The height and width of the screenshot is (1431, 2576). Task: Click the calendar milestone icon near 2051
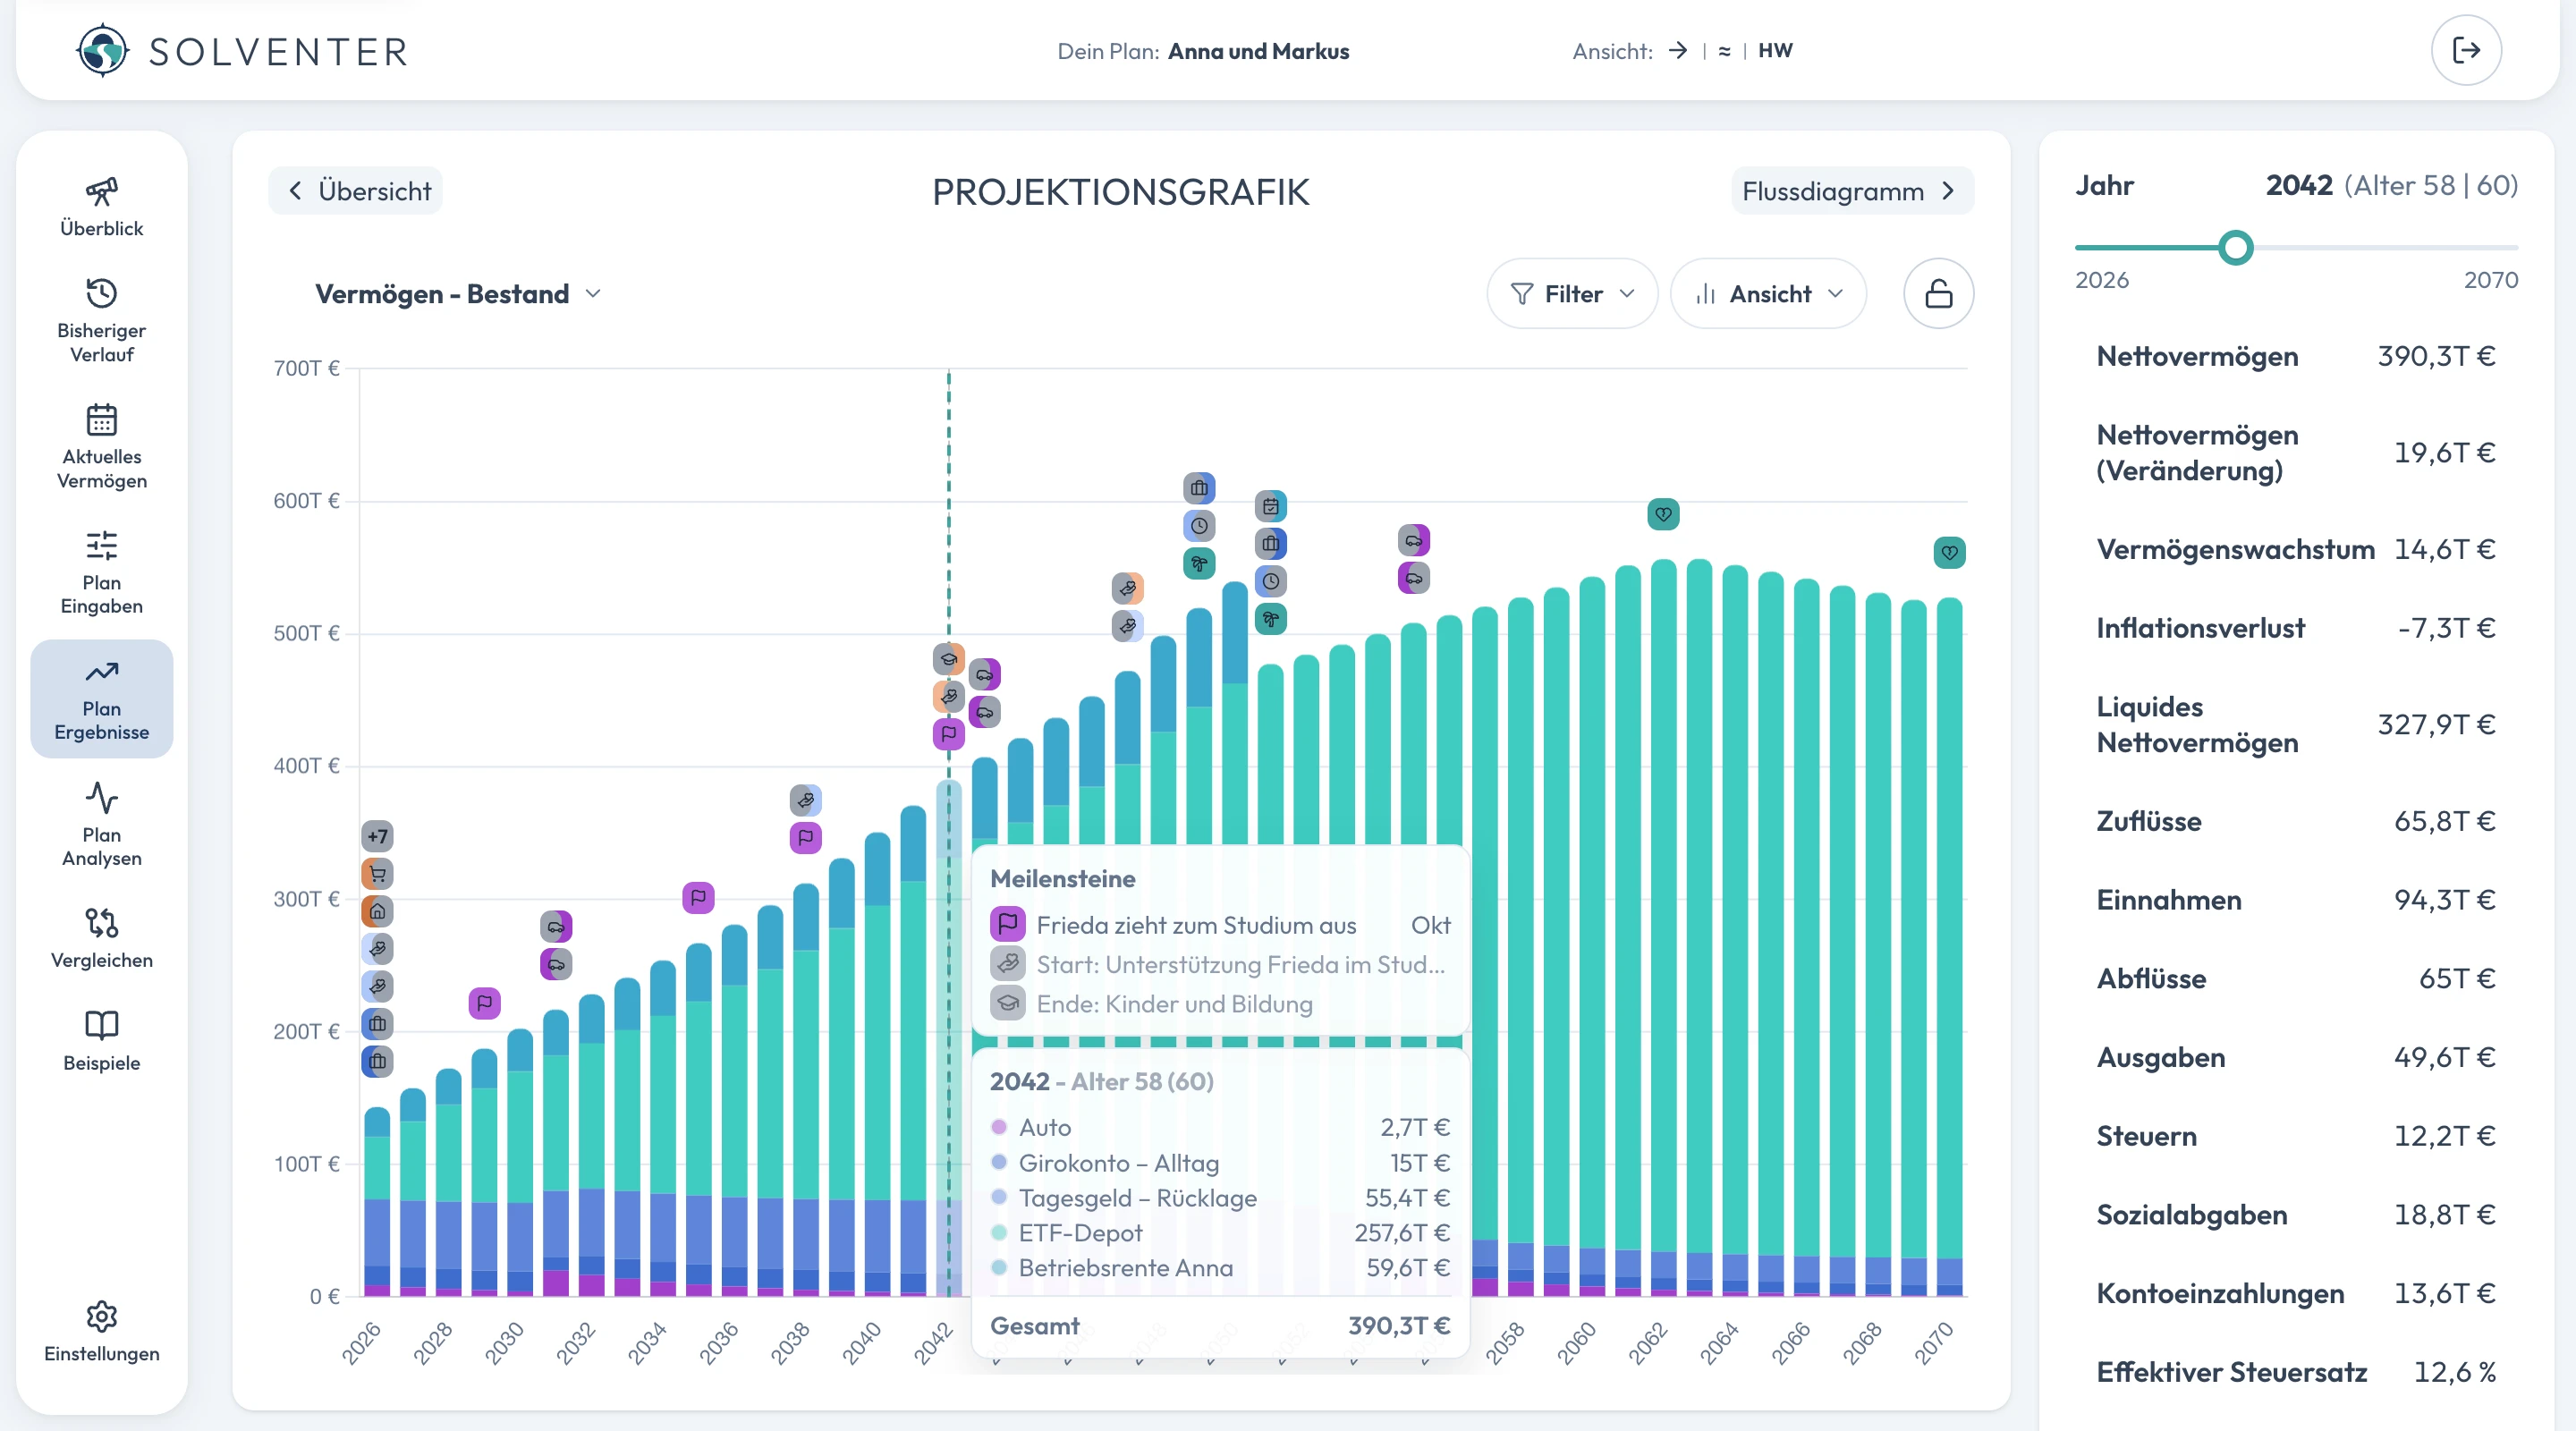(x=1270, y=506)
